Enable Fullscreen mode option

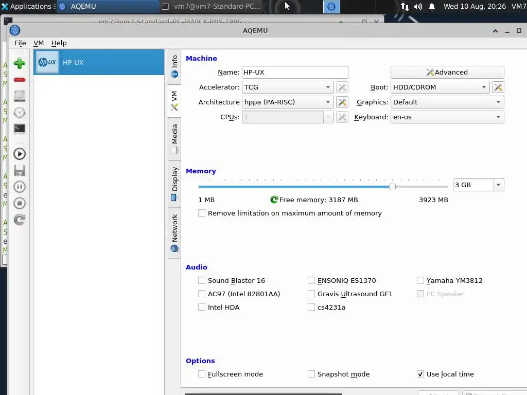(x=202, y=374)
